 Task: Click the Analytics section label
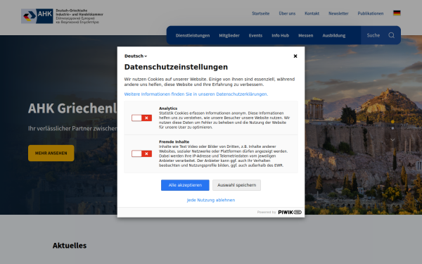tap(168, 108)
